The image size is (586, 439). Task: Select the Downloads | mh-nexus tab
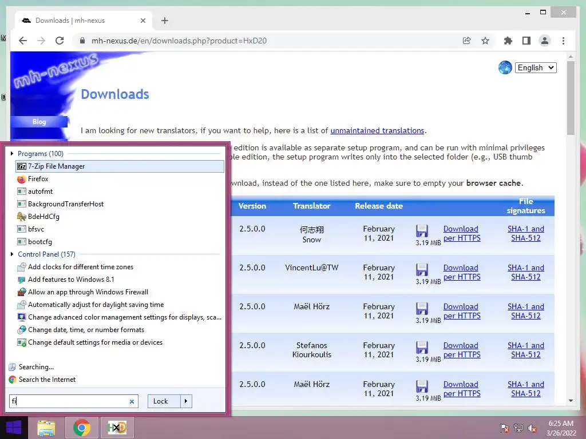[x=84, y=21]
